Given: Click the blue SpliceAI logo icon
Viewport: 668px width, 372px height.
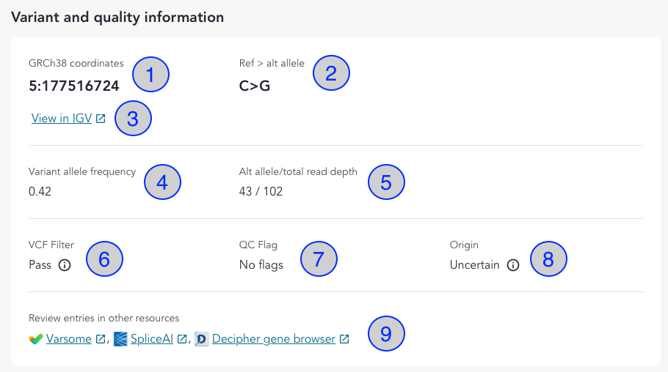Looking at the screenshot, I should [x=121, y=339].
